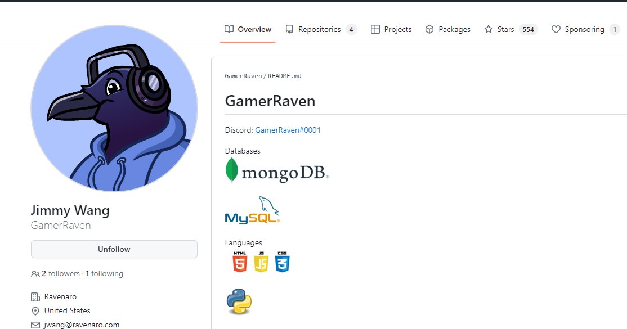627x329 pixels.
Task: Open the Projects tab
Action: (x=391, y=29)
